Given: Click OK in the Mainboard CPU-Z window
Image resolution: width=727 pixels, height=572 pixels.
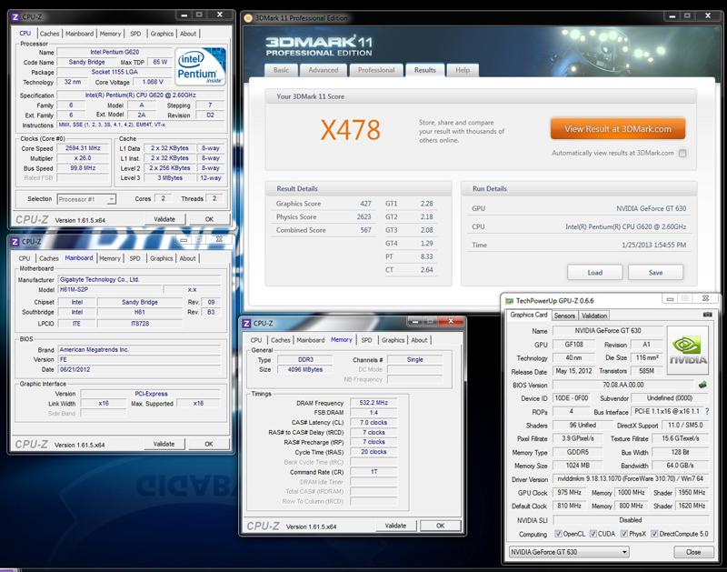Looking at the screenshot, I should tap(209, 444).
